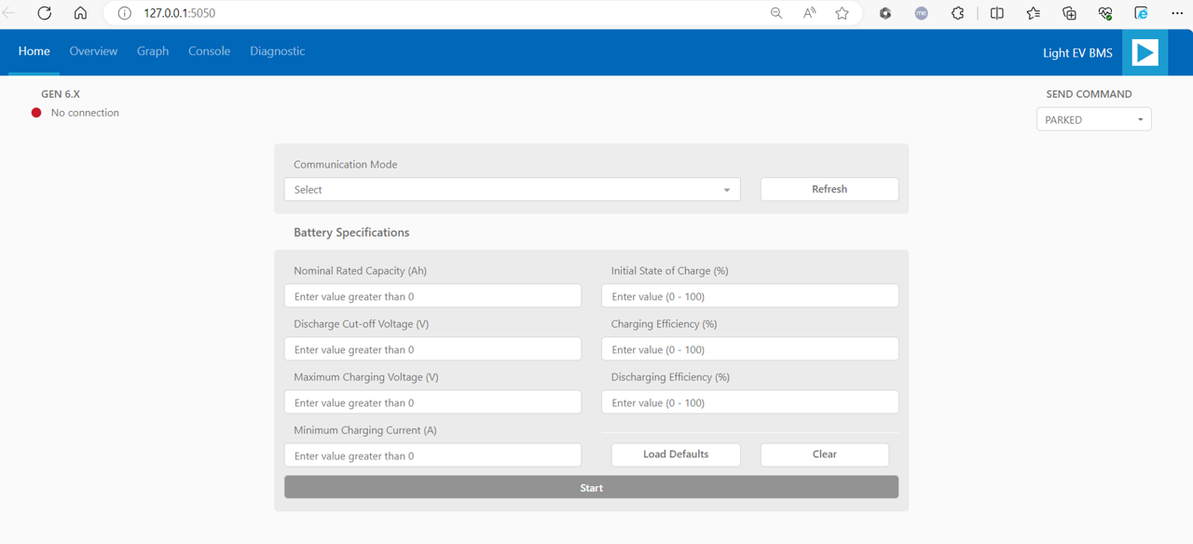The height and width of the screenshot is (544, 1193).
Task: Expand the Communication Mode select dropdown
Action: coord(512,189)
